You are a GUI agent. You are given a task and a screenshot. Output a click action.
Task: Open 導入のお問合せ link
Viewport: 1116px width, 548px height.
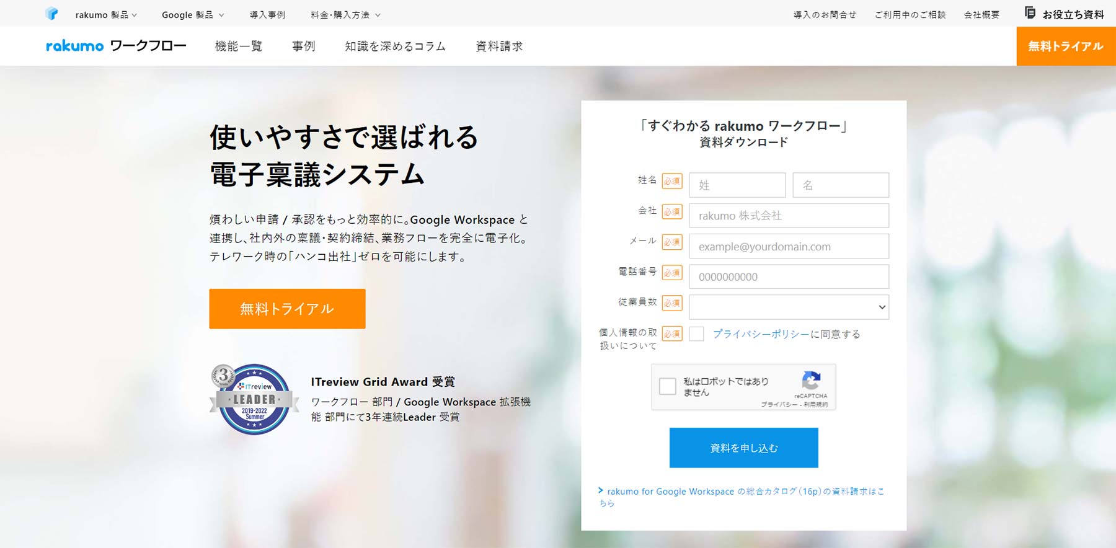(825, 15)
